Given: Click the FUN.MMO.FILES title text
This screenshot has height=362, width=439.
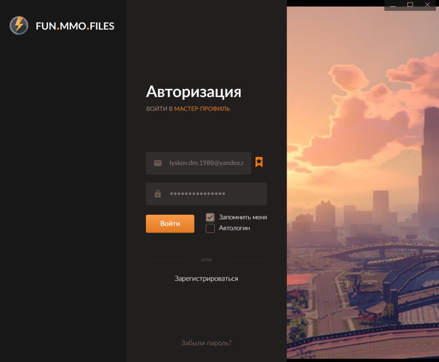Looking at the screenshot, I should [x=75, y=26].
